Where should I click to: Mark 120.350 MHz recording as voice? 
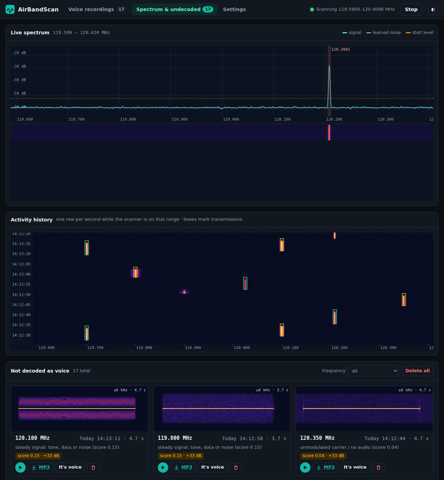click(x=355, y=467)
